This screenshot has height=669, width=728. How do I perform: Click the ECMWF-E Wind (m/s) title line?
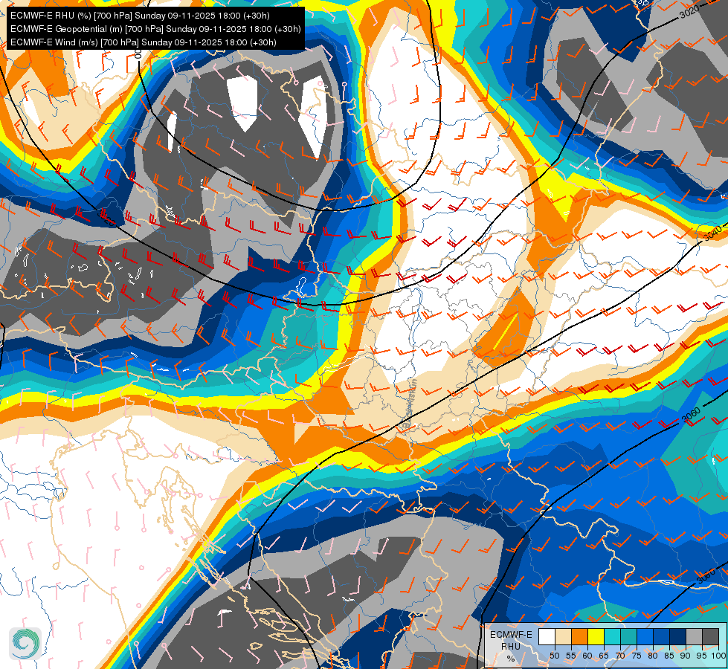[x=144, y=42]
